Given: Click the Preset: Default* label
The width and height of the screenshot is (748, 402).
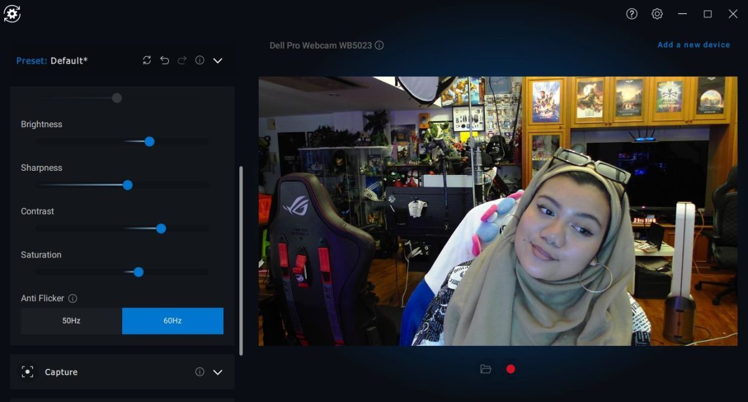Looking at the screenshot, I should (x=52, y=60).
